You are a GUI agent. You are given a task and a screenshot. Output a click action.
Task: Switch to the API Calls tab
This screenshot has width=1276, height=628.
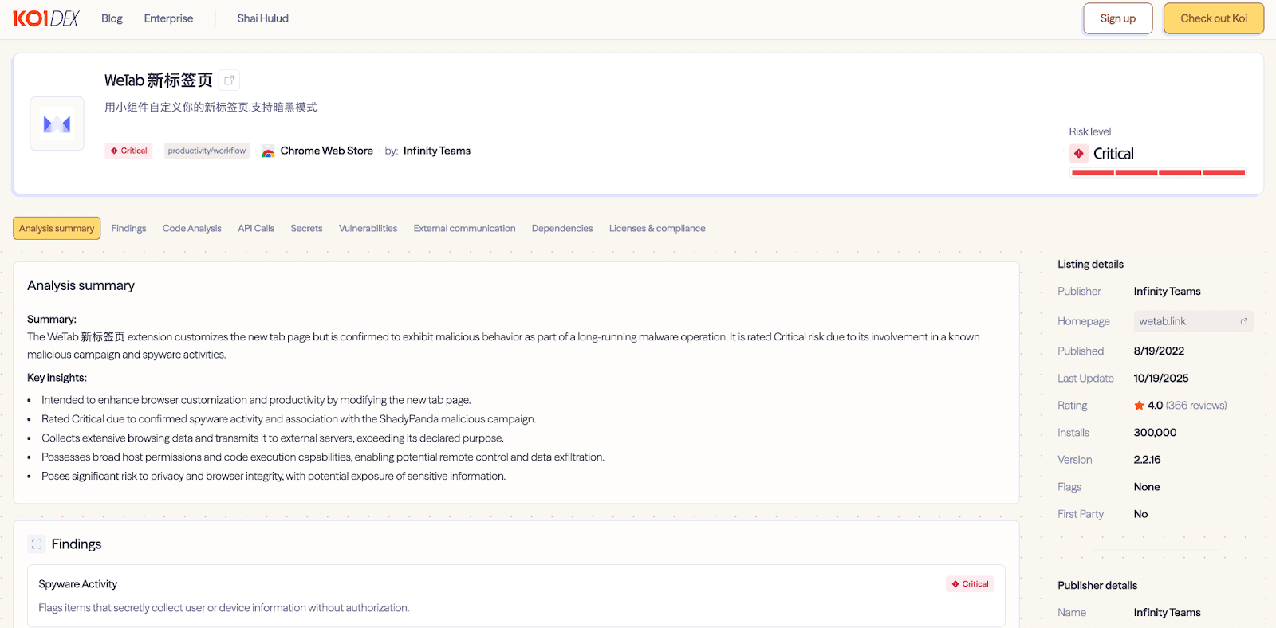pos(256,228)
